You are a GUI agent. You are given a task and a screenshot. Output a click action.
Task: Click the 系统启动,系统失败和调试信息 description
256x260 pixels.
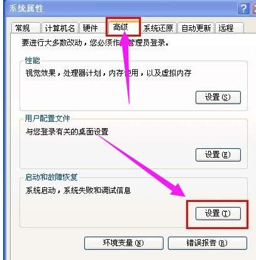[78, 191]
